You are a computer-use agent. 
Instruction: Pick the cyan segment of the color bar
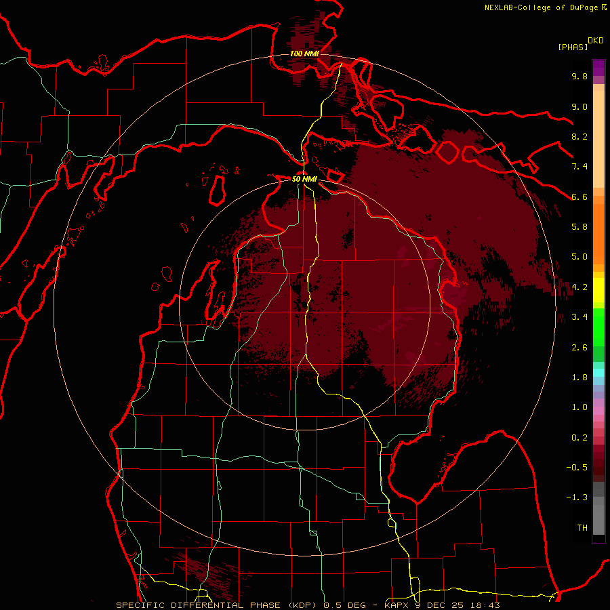598,372
